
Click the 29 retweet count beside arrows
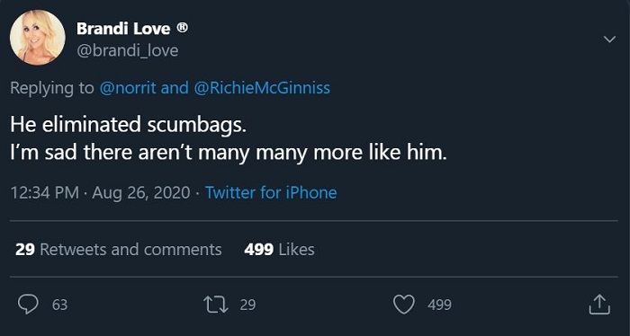pyautogui.click(x=247, y=305)
